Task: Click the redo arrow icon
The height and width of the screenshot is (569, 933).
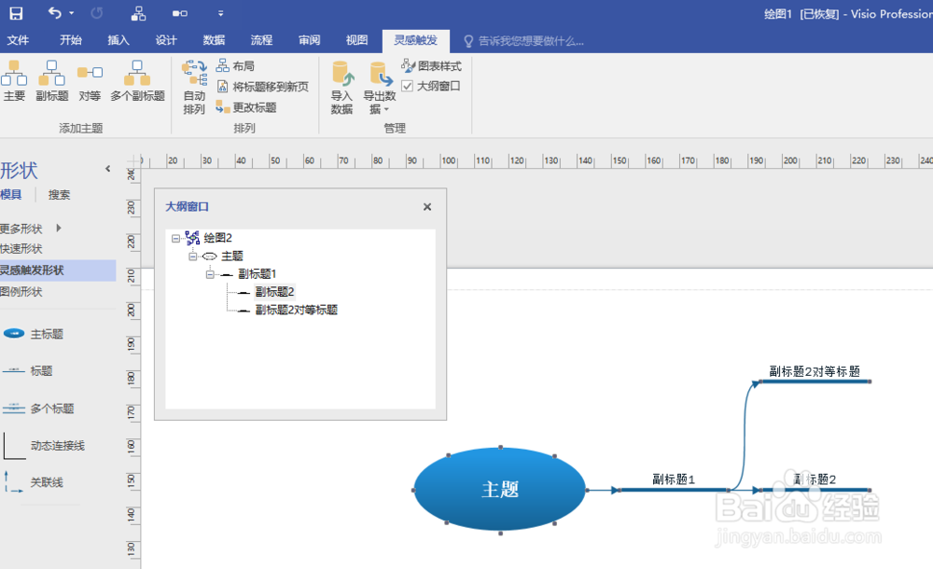Action: pyautogui.click(x=96, y=13)
